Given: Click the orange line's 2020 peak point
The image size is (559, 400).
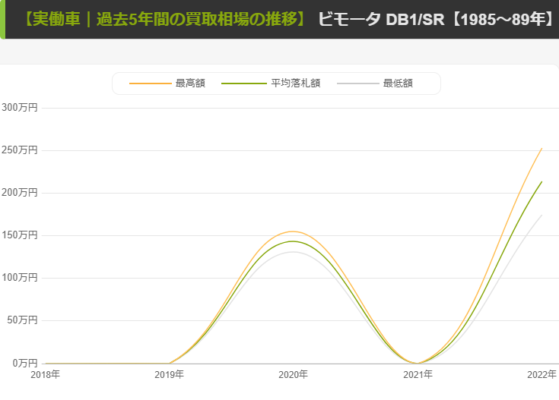Looking at the screenshot, I should [x=293, y=231].
